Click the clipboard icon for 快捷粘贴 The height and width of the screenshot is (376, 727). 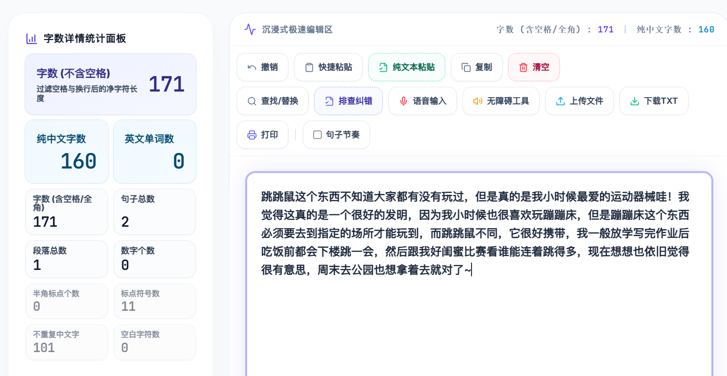309,67
